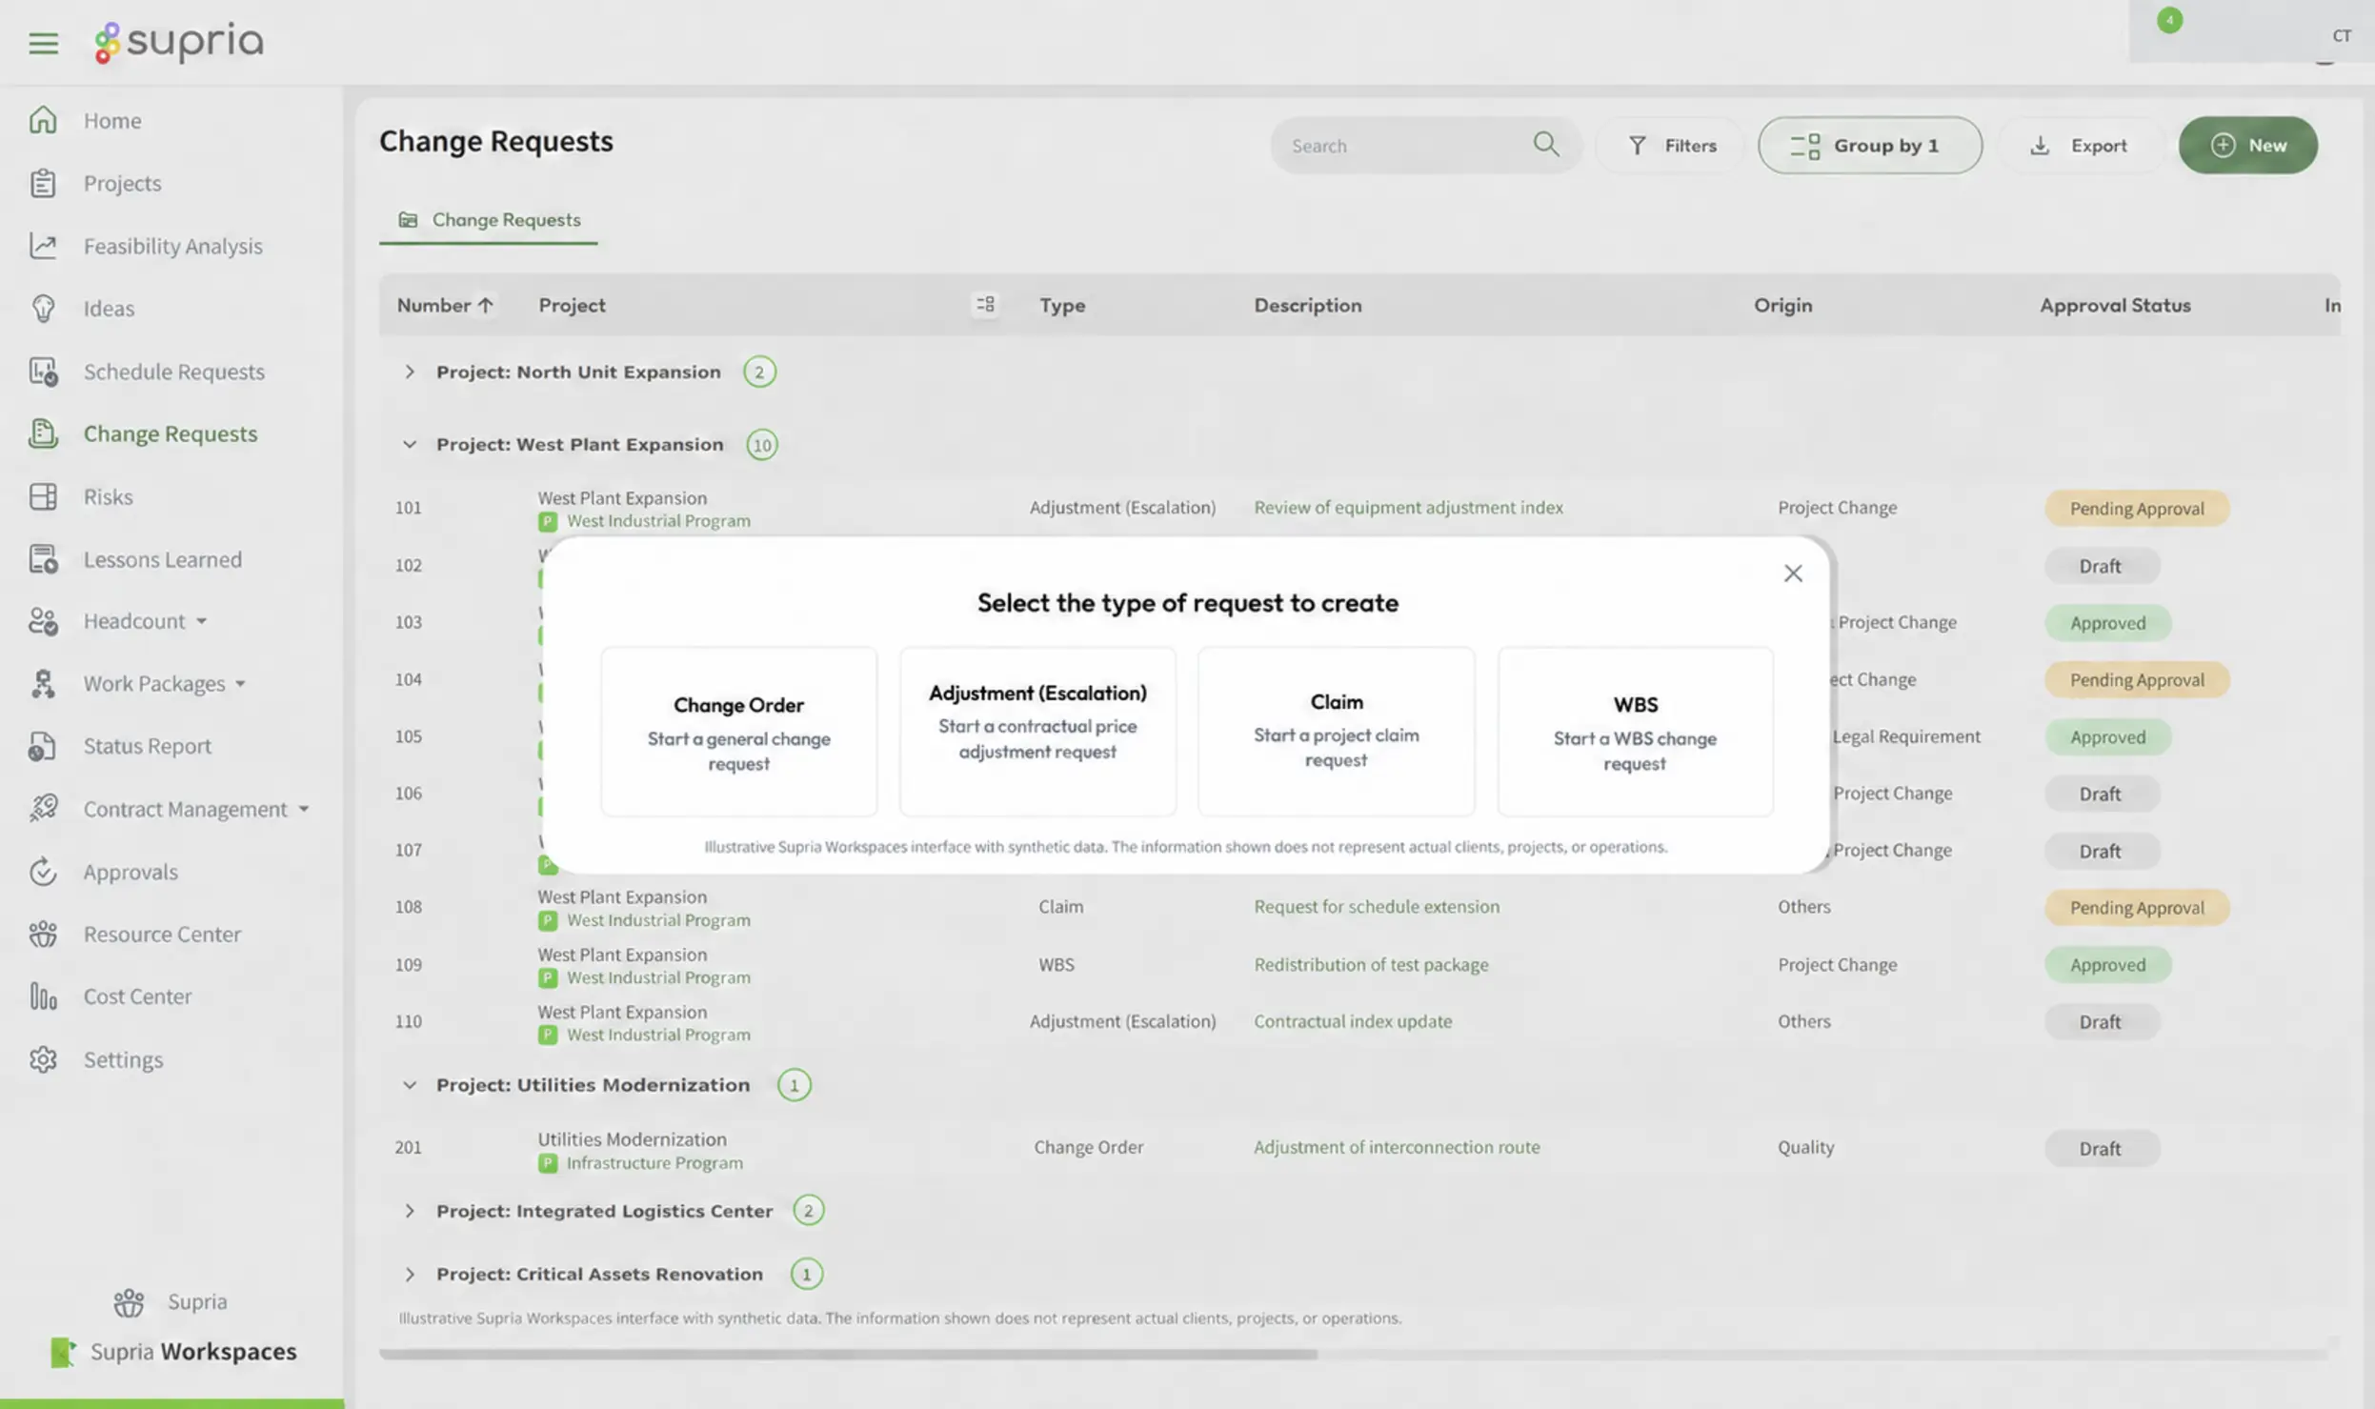Viewport: 2375px width, 1409px height.
Task: Open Status Report in sidebar
Action: [x=147, y=746]
